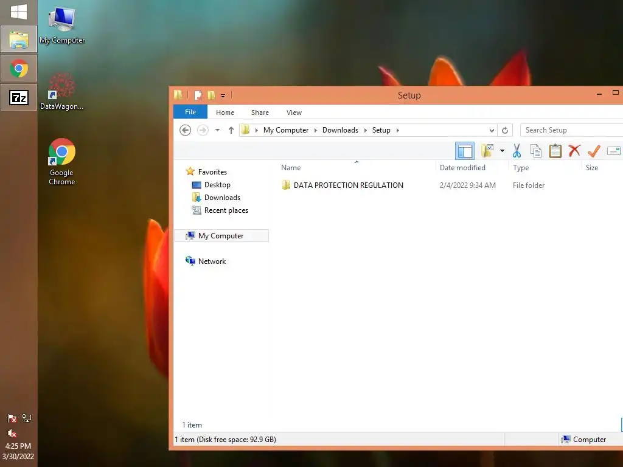Viewport: 623px width, 467px height.
Task: Click the Action Center flag tray icon
Action: pyautogui.click(x=12, y=418)
